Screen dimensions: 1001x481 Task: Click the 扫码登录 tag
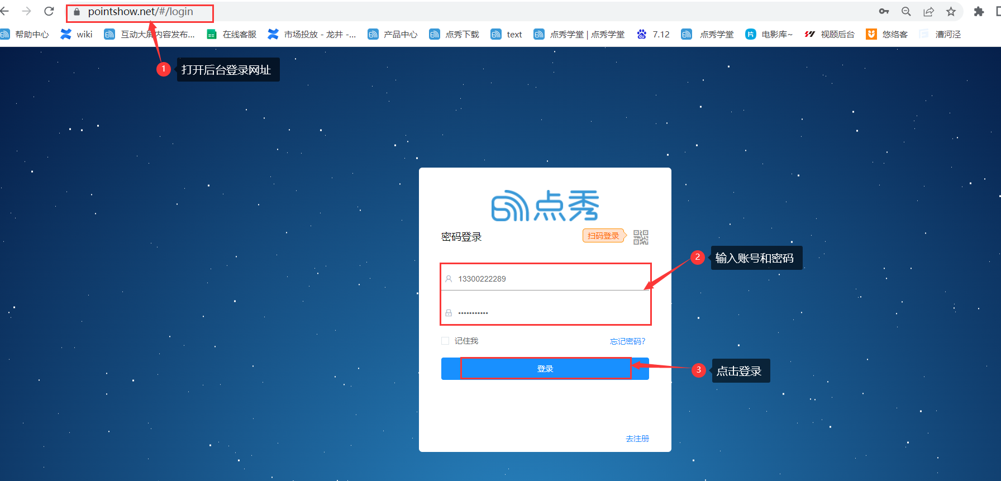pyautogui.click(x=604, y=236)
